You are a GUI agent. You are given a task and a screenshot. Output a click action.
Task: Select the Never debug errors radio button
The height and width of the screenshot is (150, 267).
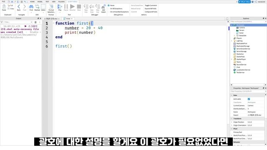[x=108, y=5]
